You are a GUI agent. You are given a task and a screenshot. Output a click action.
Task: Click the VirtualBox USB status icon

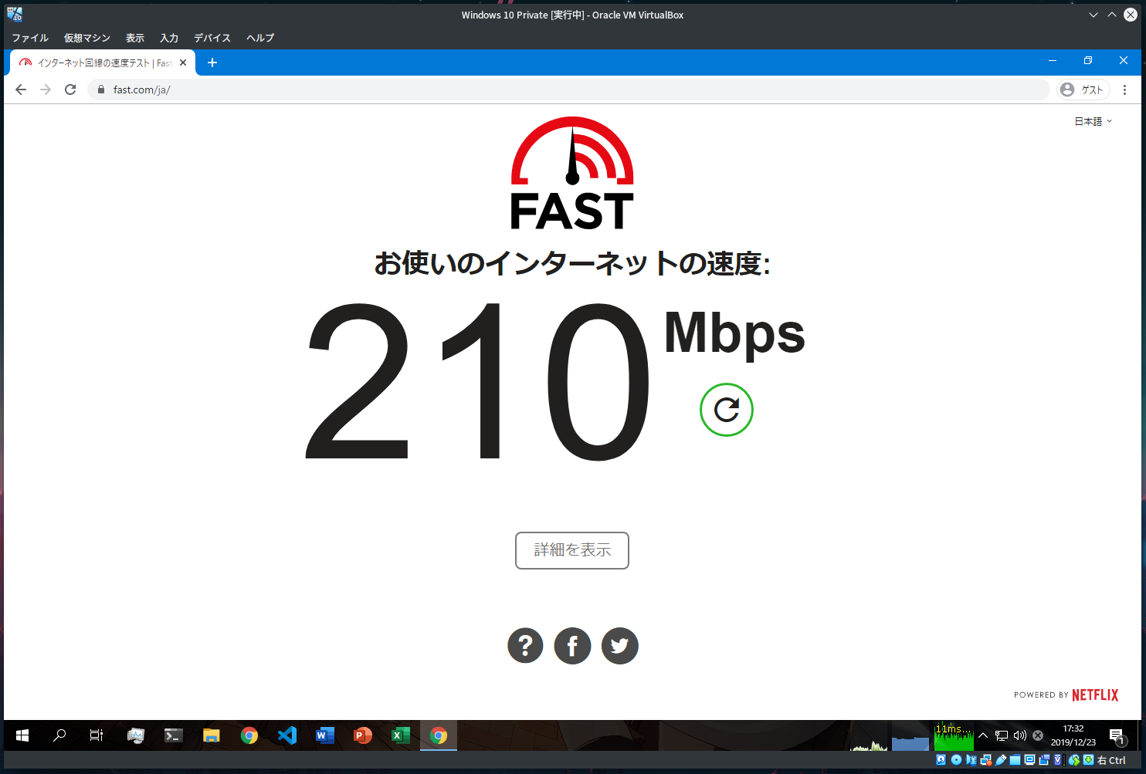(x=1001, y=760)
